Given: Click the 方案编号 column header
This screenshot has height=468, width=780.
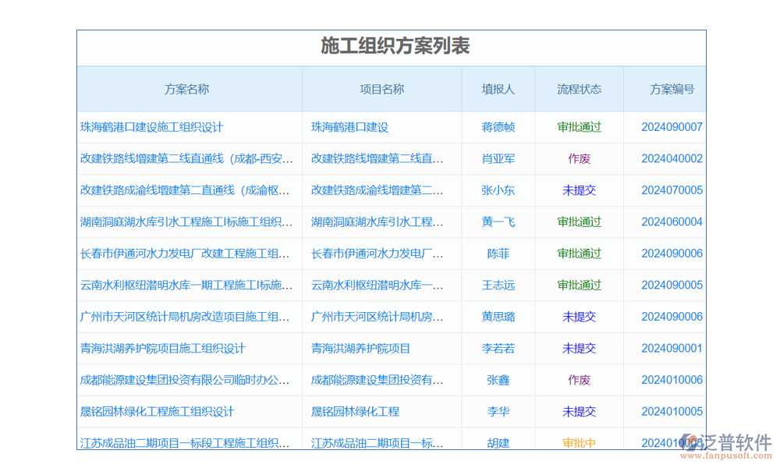Looking at the screenshot, I should click(x=672, y=89).
